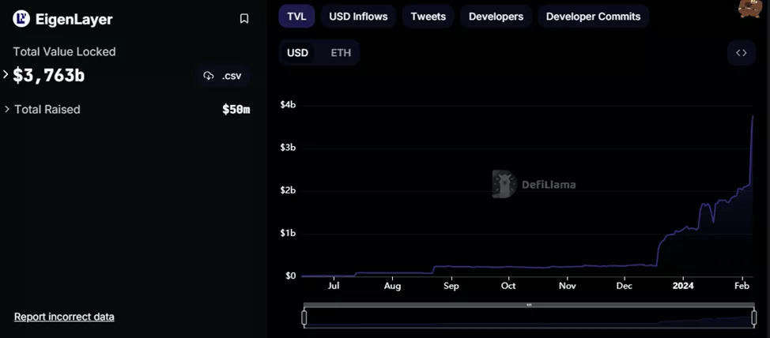Click the avatar icon in top-right corner
The height and width of the screenshot is (338, 770).
pyautogui.click(x=749, y=9)
